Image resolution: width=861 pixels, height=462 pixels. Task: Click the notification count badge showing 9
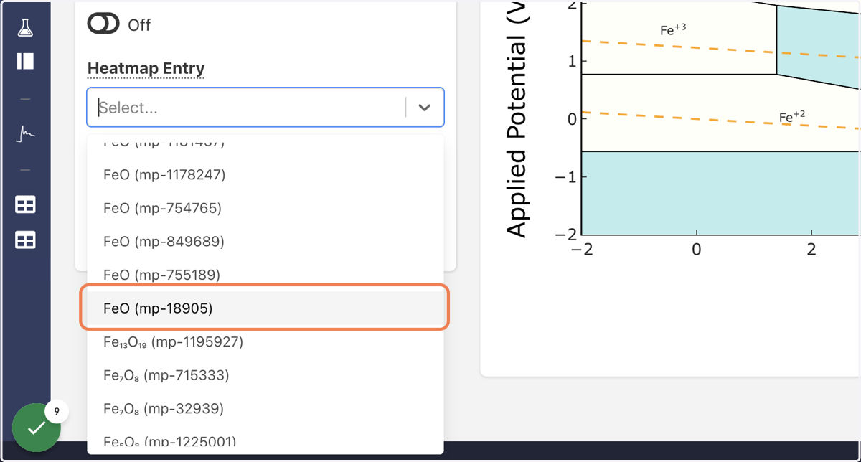pos(56,412)
